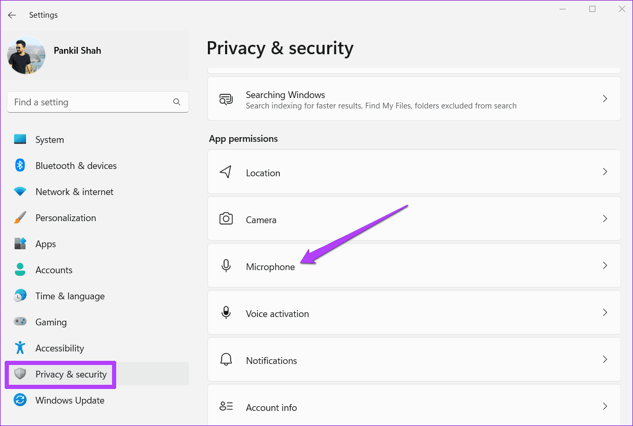Click the Searching Windows icon

pos(226,99)
